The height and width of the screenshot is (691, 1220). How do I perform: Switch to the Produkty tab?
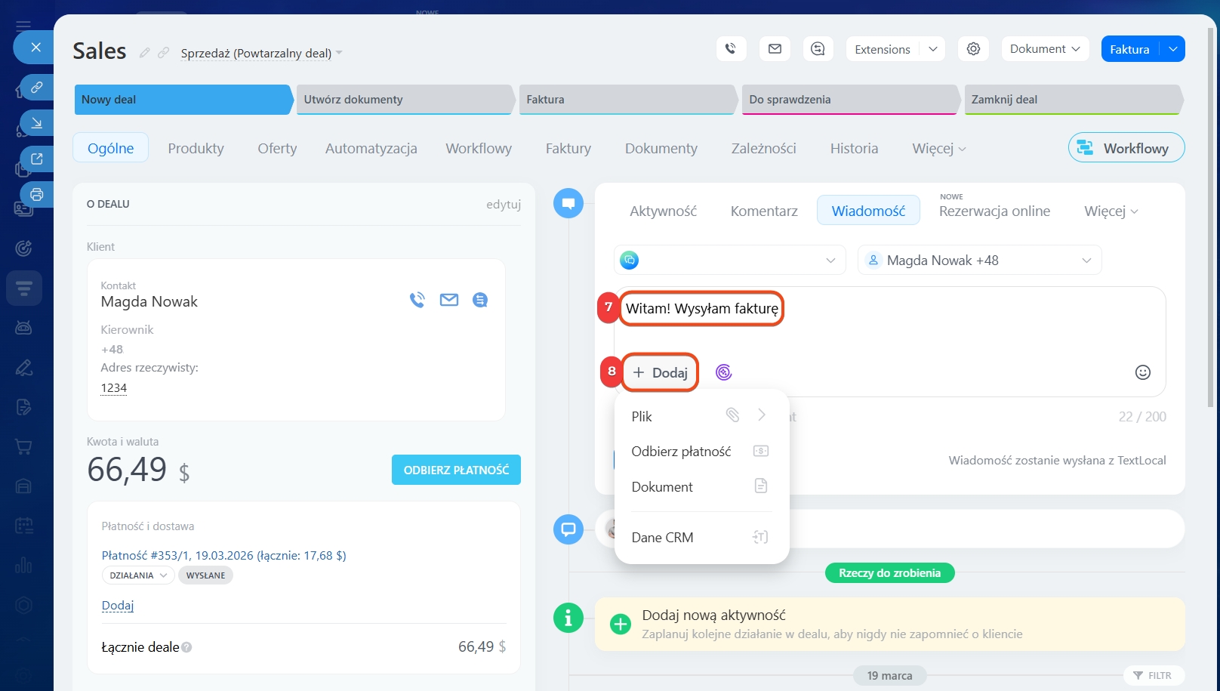(196, 148)
